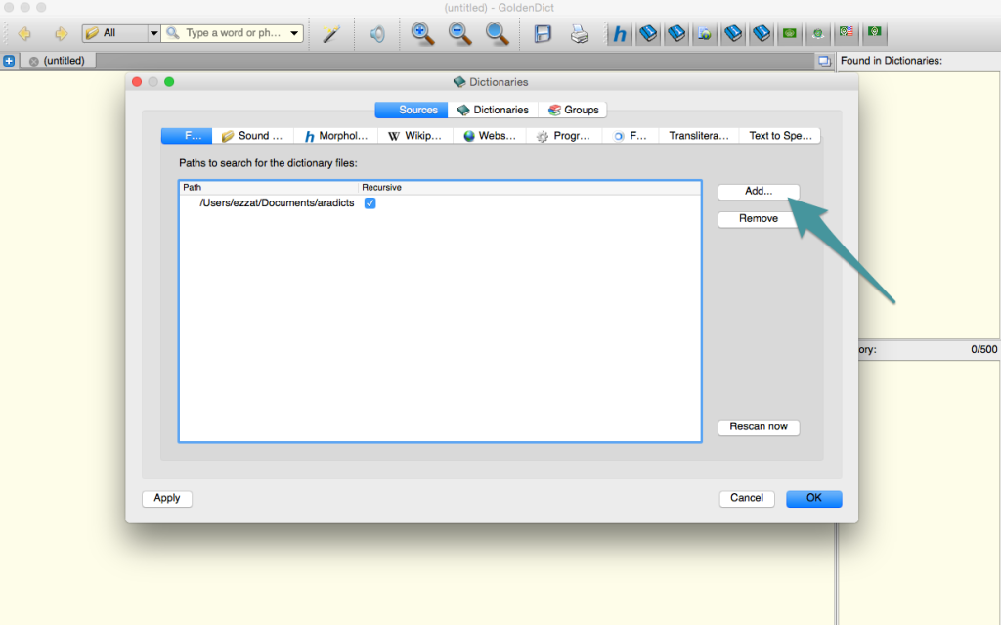Image resolution: width=1001 pixels, height=625 pixels.
Task: Toggle Recursive checkbox for aradicts path
Action: tap(370, 203)
